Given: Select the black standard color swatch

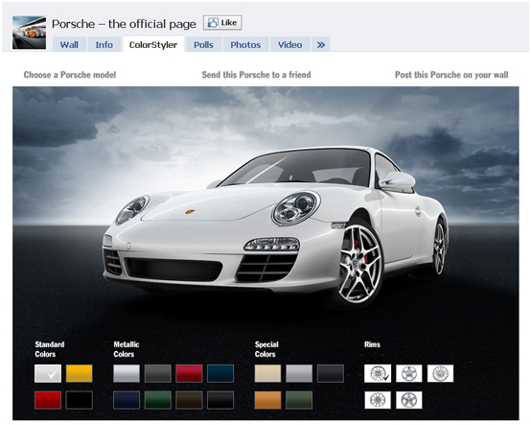Looking at the screenshot, I should coord(80,400).
